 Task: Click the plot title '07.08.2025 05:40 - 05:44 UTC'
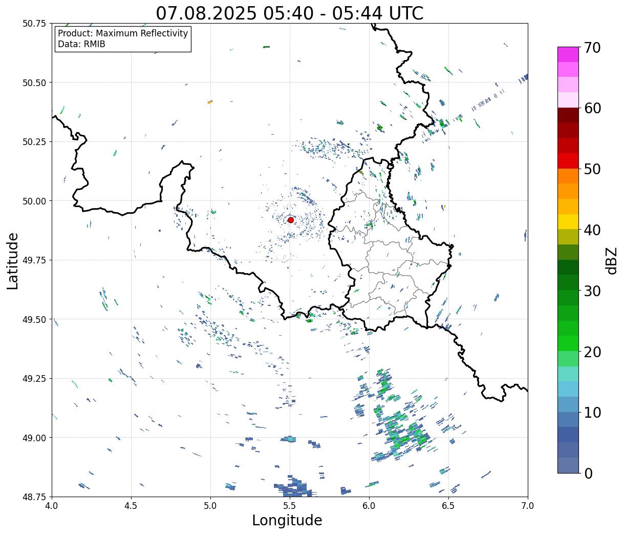pyautogui.click(x=290, y=13)
